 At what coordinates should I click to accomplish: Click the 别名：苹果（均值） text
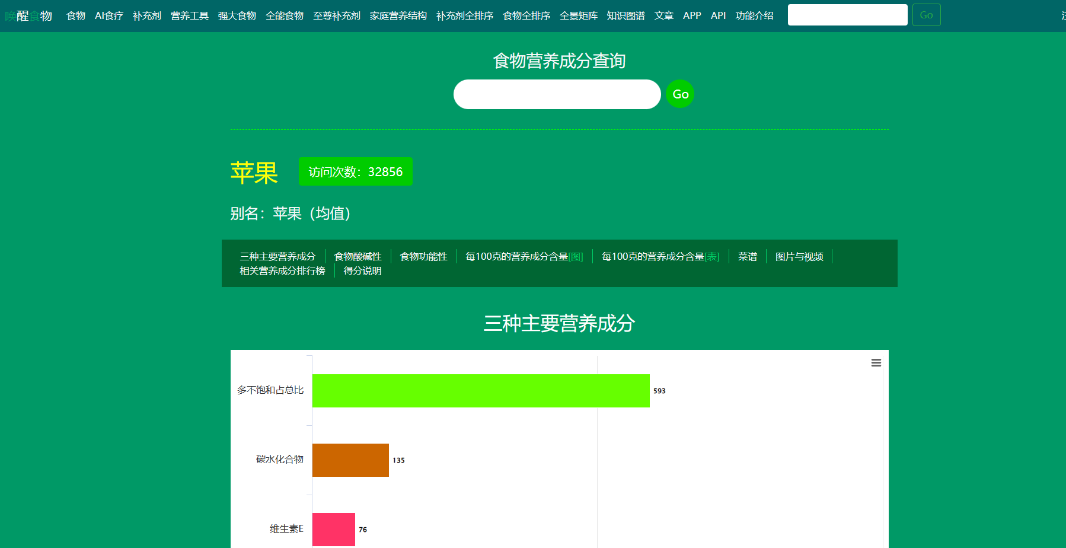point(291,214)
